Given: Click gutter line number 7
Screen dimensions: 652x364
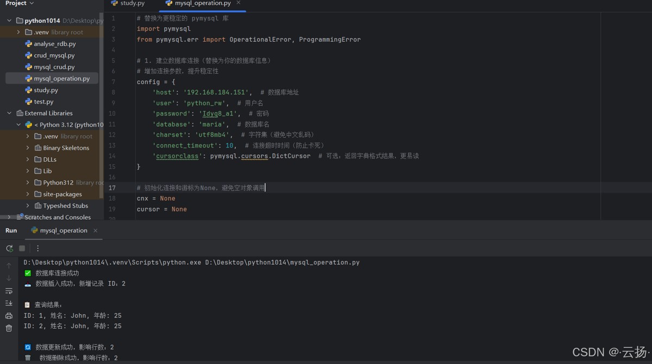Looking at the screenshot, I should click(x=113, y=82).
